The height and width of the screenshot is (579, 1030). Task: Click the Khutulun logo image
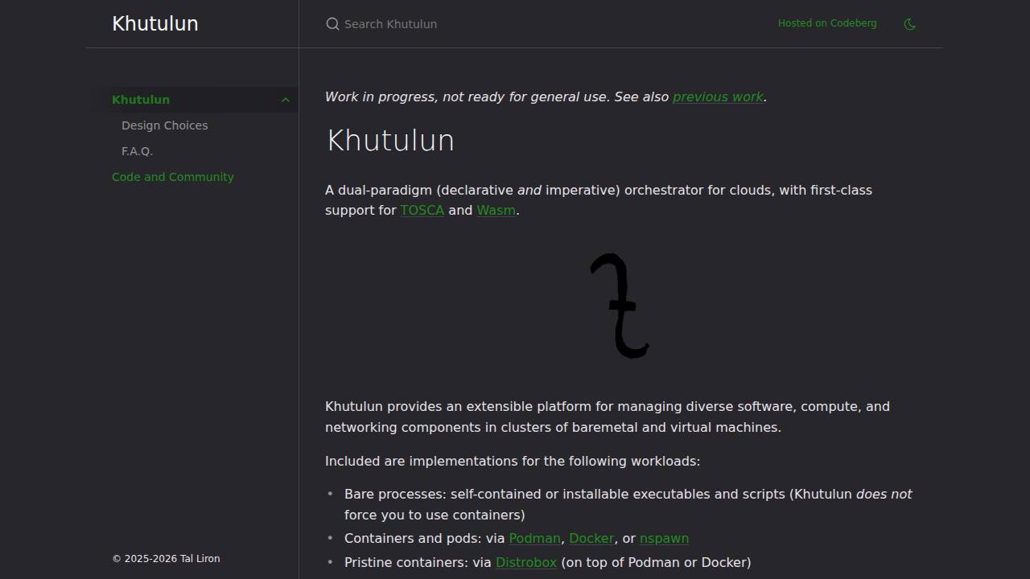pos(620,306)
